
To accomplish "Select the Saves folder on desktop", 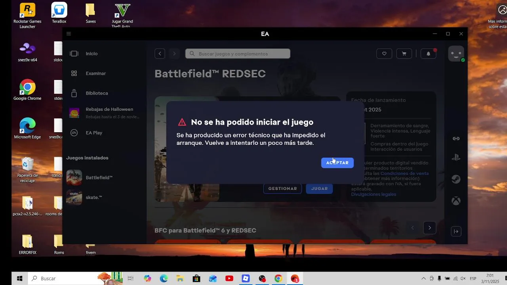I will coord(91,13).
